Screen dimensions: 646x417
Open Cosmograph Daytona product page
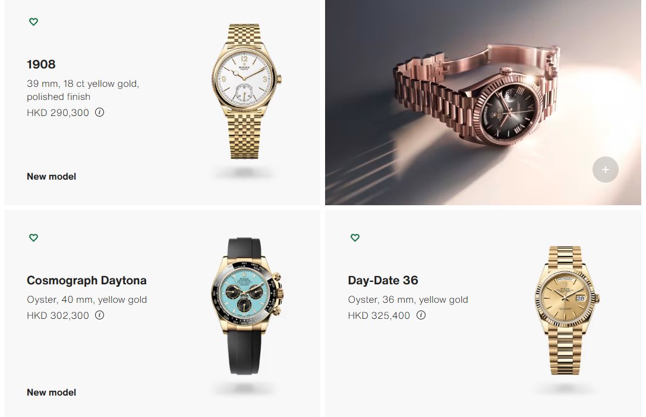point(87,280)
